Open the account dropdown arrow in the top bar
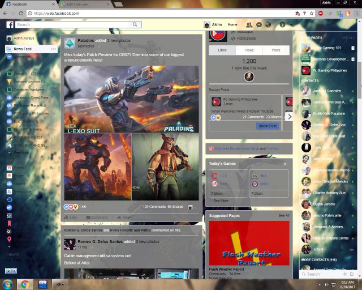This screenshot has width=362, height=290. coord(291,24)
